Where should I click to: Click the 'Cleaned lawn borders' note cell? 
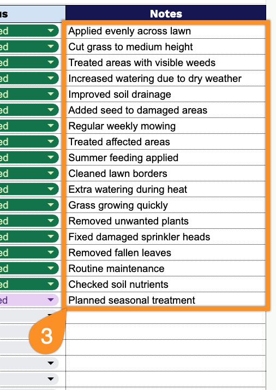166,173
